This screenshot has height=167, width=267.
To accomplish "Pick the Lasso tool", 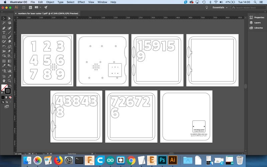I will pyautogui.click(x=10, y=23).
